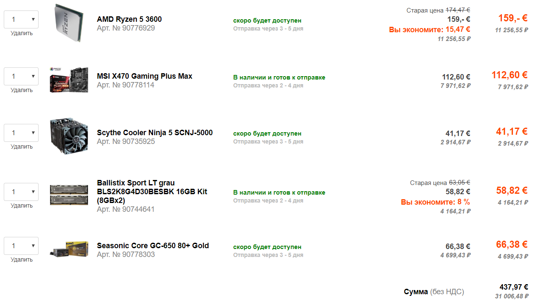533x303 pixels.
Task: Click Удалить under the Scythe cooler quantity
Action: tap(22, 146)
